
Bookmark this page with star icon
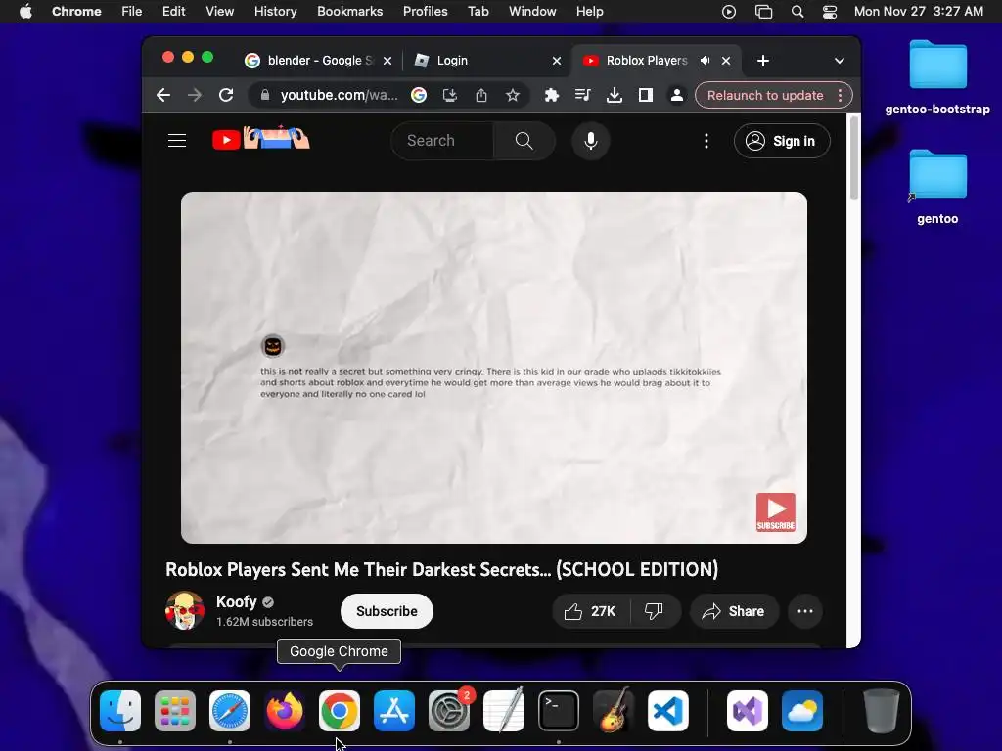pyautogui.click(x=512, y=95)
